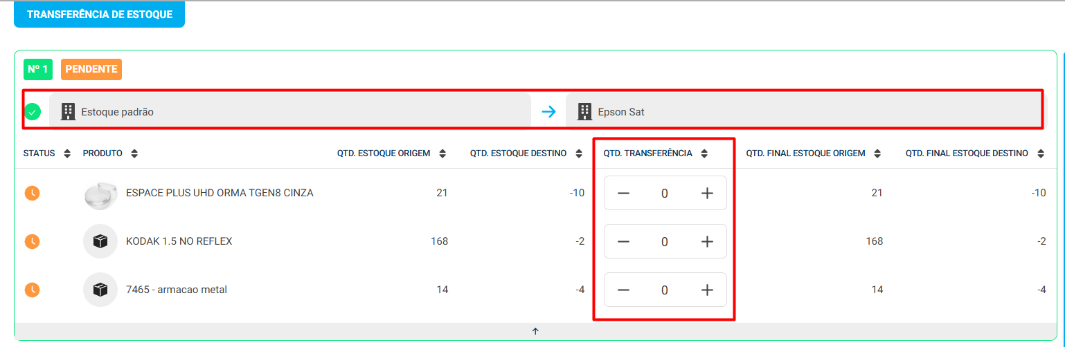Click the Nº 1 transfer badge

click(38, 70)
